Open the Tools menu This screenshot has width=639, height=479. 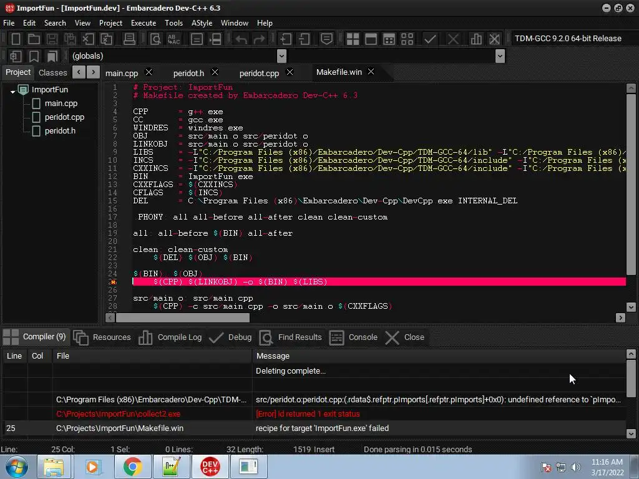(173, 23)
